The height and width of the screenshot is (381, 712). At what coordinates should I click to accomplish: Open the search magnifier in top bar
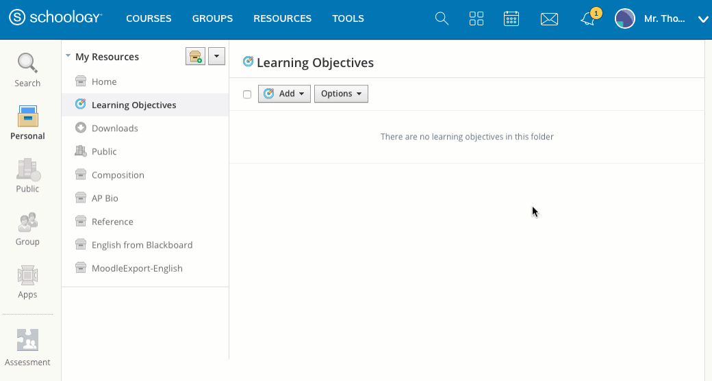click(442, 18)
